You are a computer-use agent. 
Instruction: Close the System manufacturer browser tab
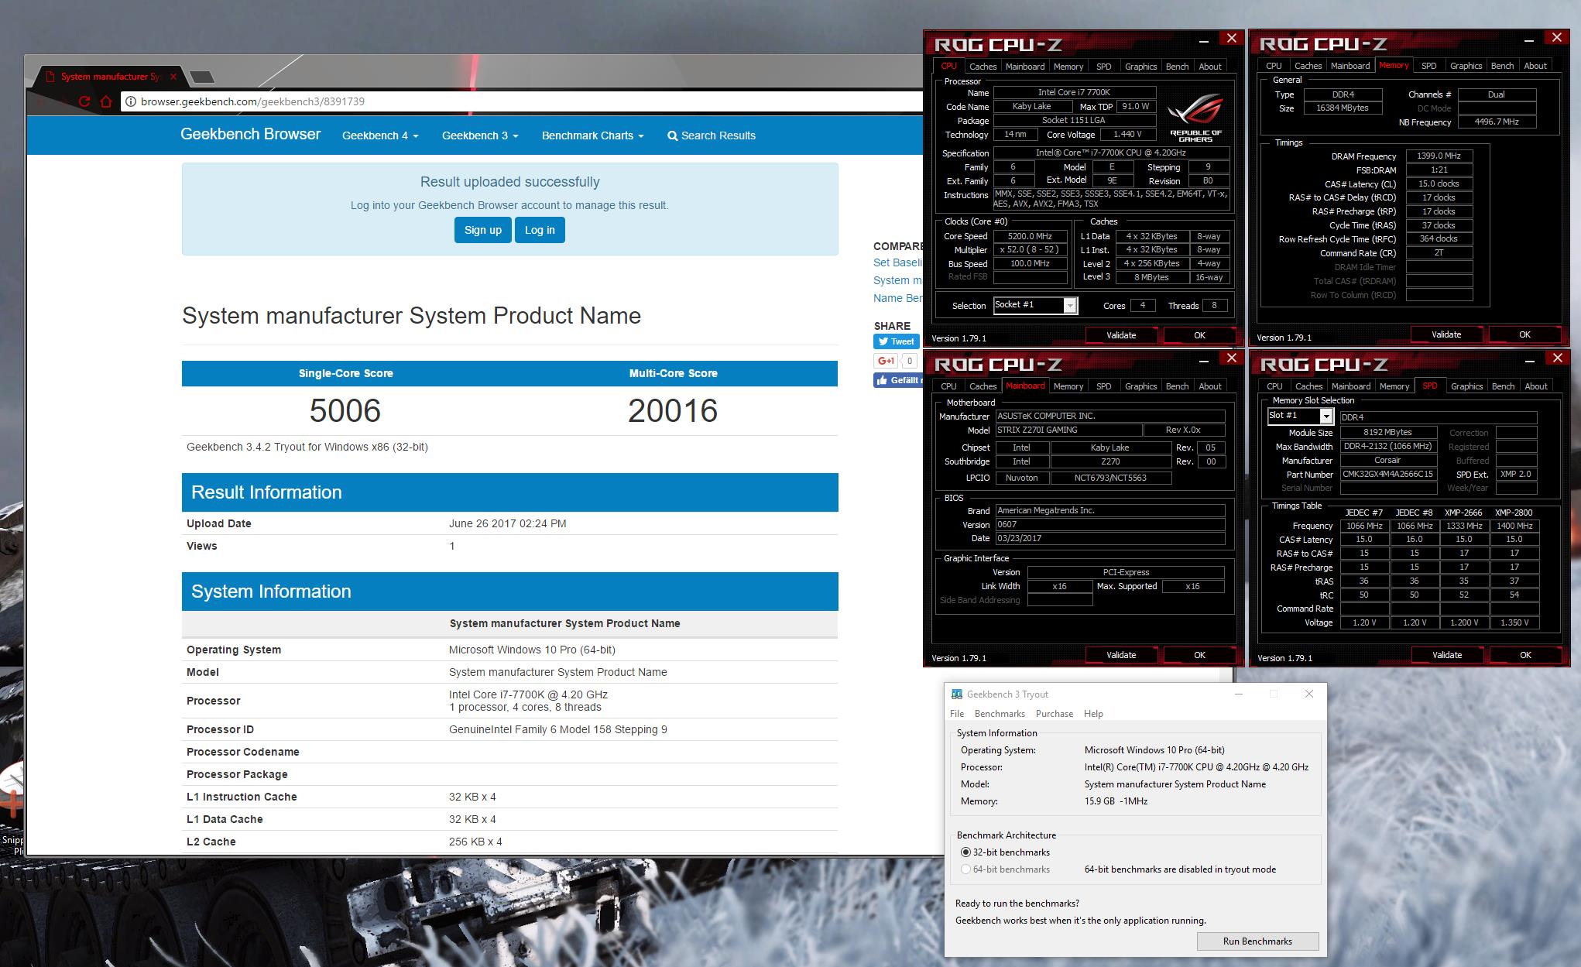click(173, 77)
